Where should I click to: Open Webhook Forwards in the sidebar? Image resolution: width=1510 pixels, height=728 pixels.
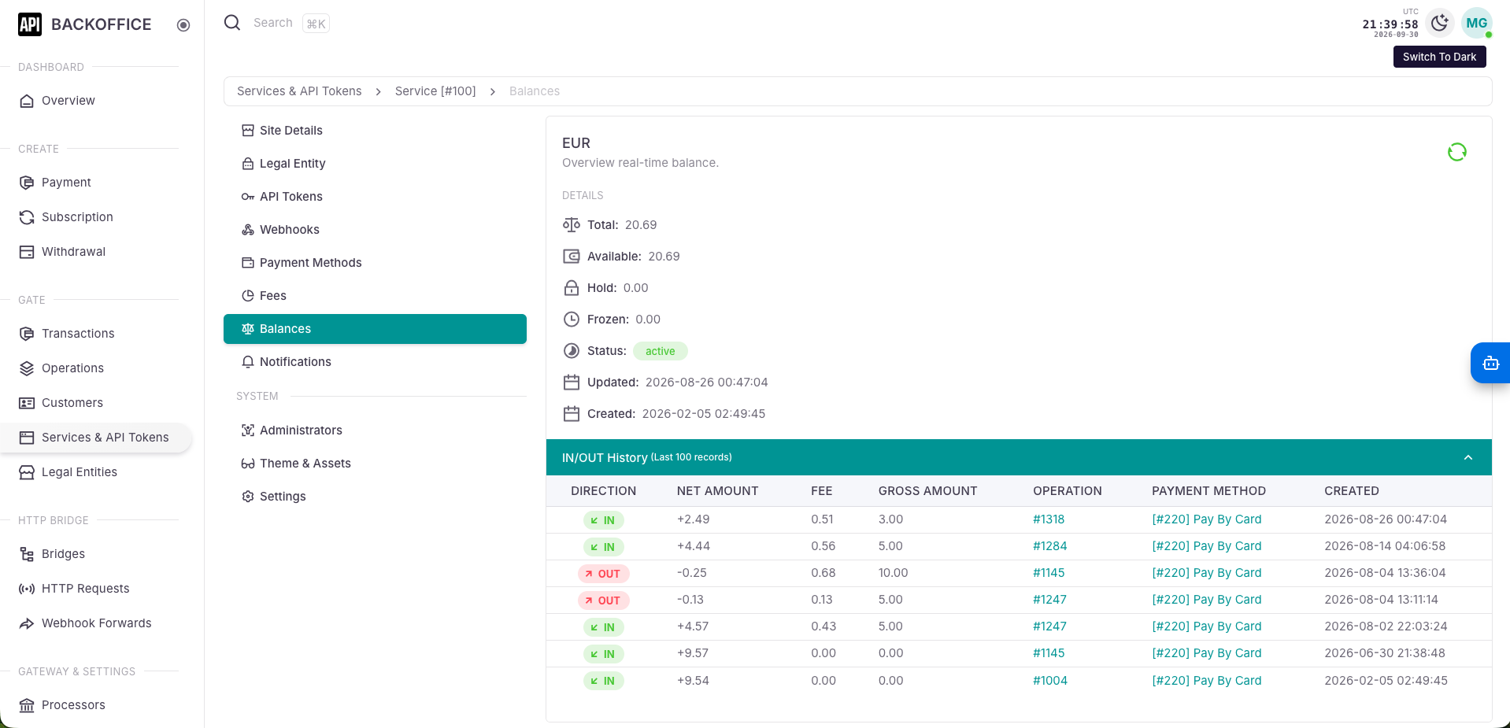tap(96, 623)
